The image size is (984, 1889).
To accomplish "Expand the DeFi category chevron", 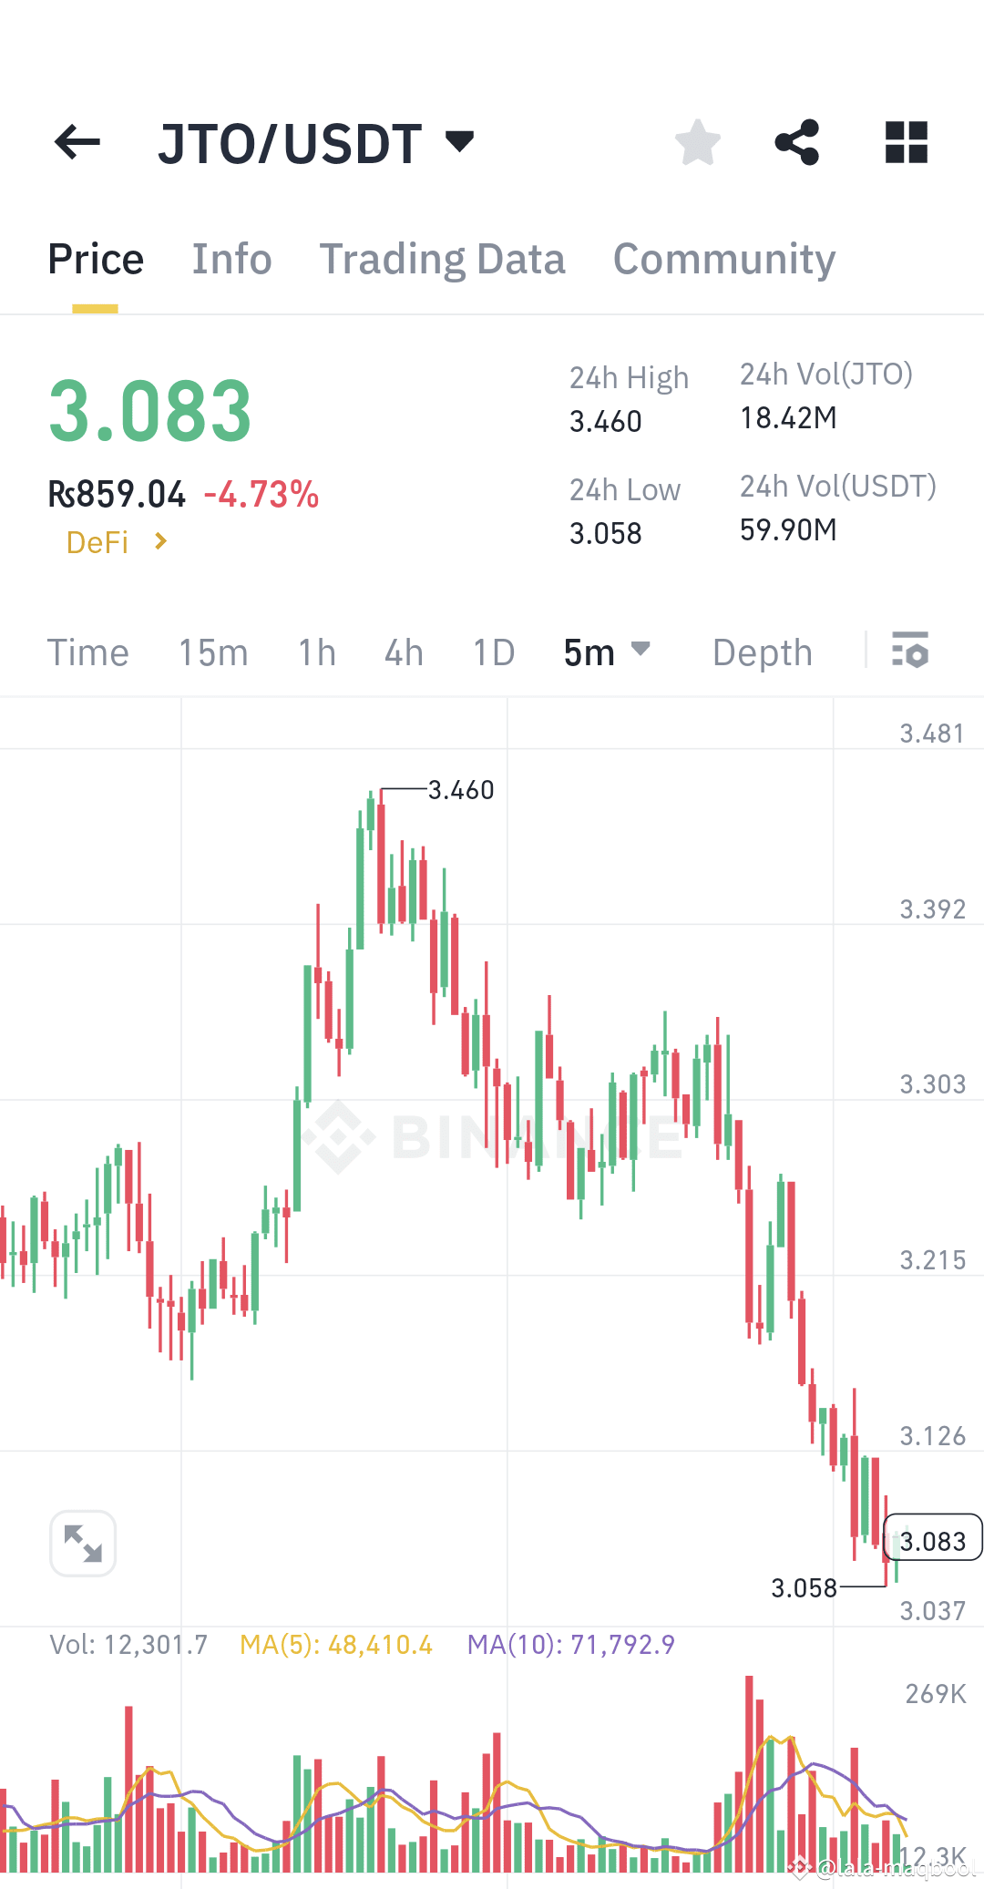I will 160,541.
